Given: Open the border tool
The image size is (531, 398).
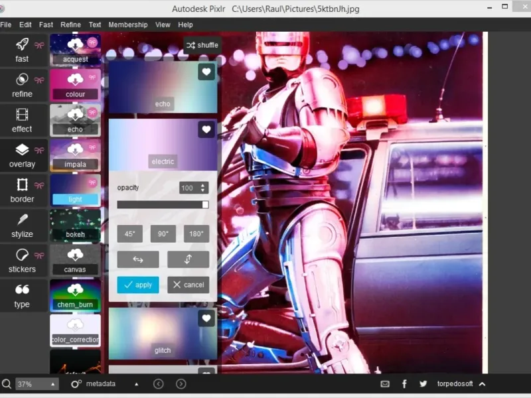Looking at the screenshot, I should pyautogui.click(x=22, y=186).
